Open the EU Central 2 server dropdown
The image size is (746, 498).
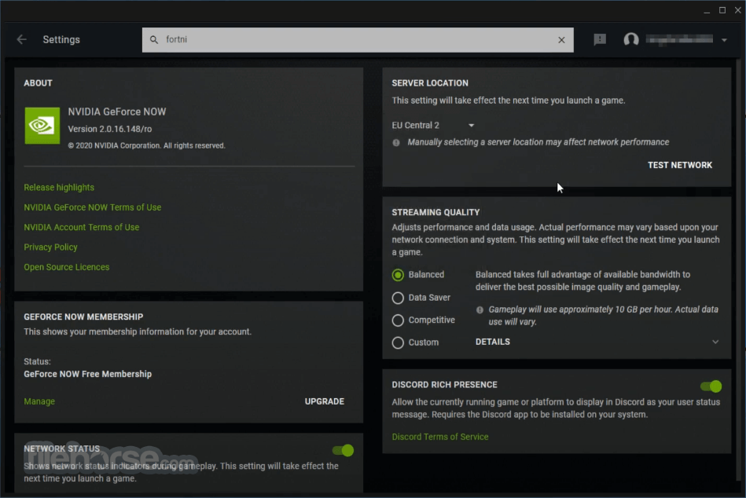tap(433, 126)
